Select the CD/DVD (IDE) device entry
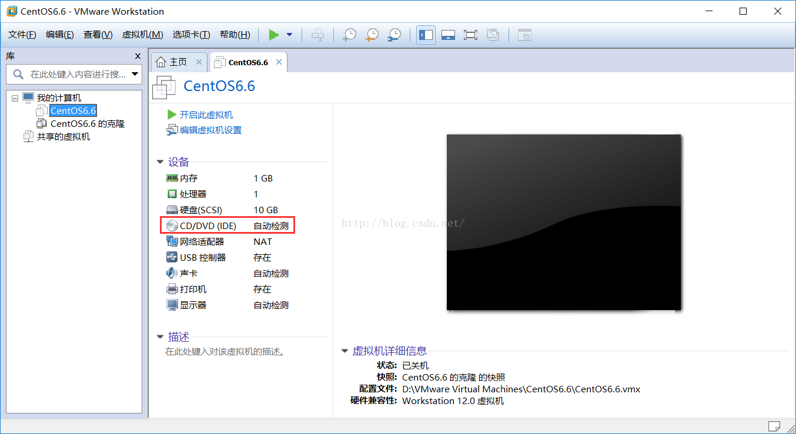 pos(206,225)
